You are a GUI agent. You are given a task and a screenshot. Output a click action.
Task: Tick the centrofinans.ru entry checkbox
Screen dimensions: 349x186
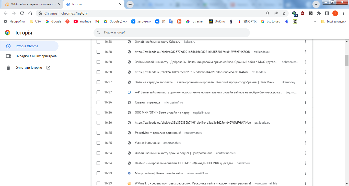coord(98,153)
